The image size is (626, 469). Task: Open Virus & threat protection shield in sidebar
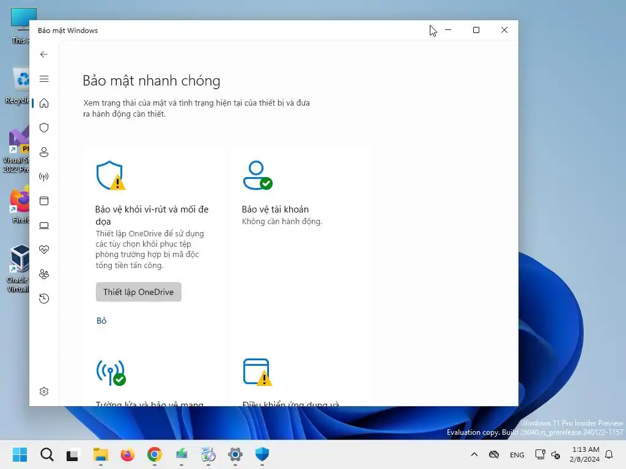pyautogui.click(x=44, y=128)
